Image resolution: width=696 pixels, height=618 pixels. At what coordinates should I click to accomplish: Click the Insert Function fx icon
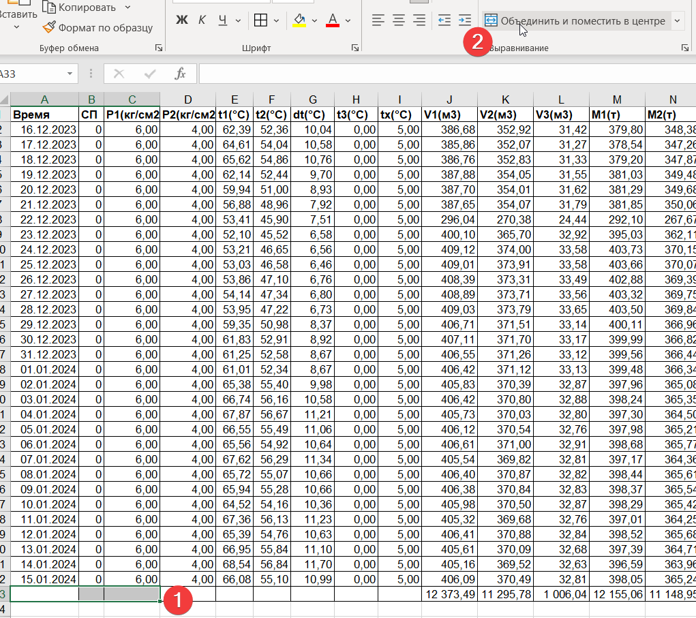pyautogui.click(x=180, y=74)
